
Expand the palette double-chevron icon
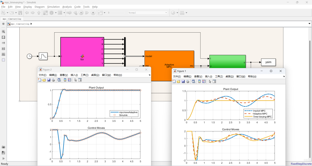tap(3, 158)
